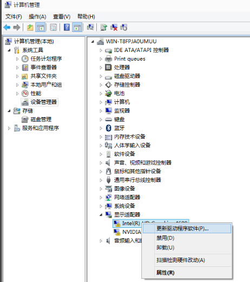Collapse the 系统工具 tree node
The height and width of the screenshot is (282, 250).
coord(9,50)
